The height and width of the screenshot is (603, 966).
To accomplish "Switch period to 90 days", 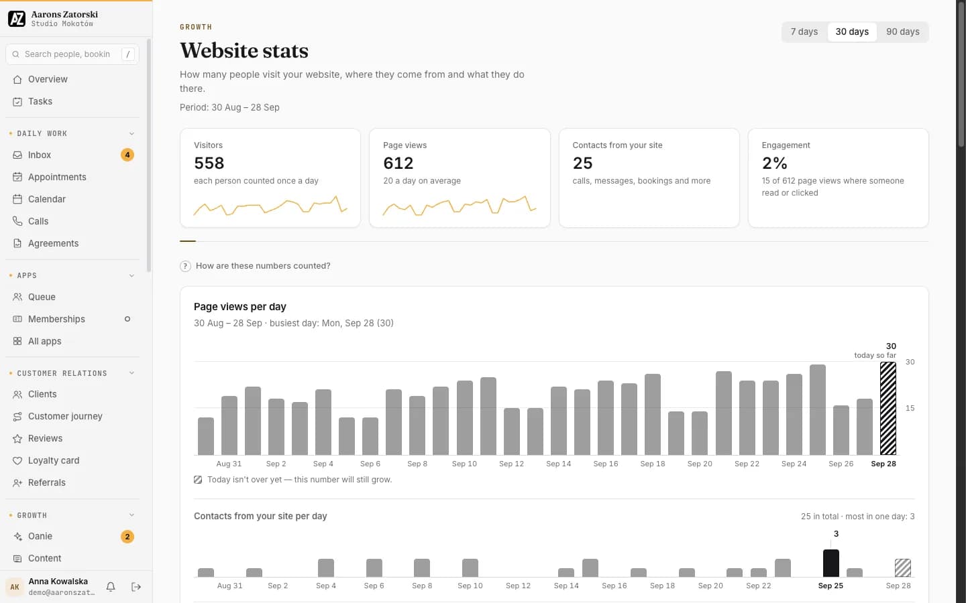I will coord(903,31).
